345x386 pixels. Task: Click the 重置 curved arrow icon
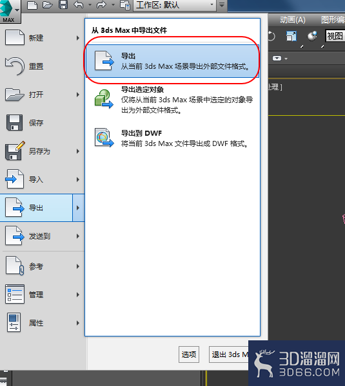(x=15, y=66)
